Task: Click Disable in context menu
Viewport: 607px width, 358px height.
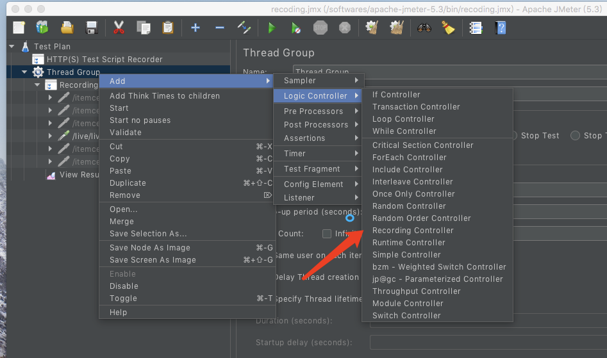Action: (x=187, y=286)
